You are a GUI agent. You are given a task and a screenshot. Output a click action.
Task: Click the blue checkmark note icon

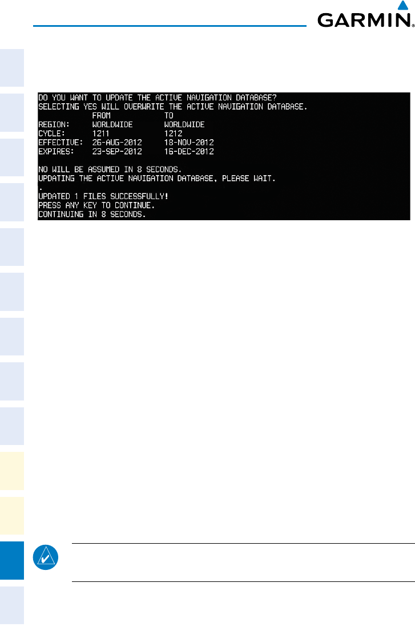pos(46,557)
